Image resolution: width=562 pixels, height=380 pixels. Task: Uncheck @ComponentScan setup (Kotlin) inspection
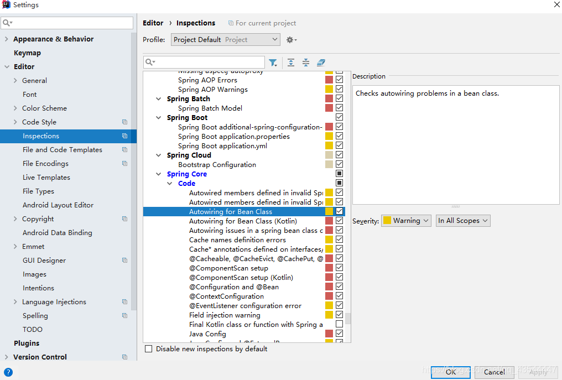340,277
